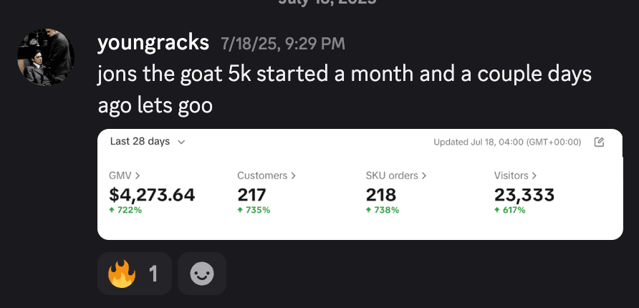639x308 pixels.
Task: Open youngracks' profile avatar
Action: (x=46, y=57)
